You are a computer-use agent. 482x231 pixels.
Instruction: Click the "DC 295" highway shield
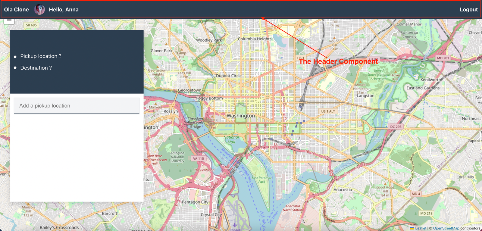pos(396,127)
